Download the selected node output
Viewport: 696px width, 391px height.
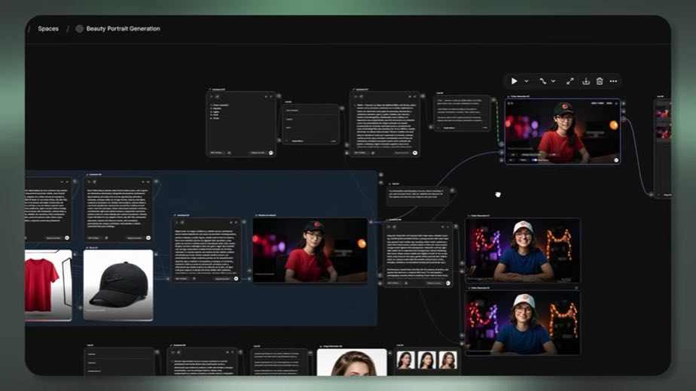tap(586, 81)
